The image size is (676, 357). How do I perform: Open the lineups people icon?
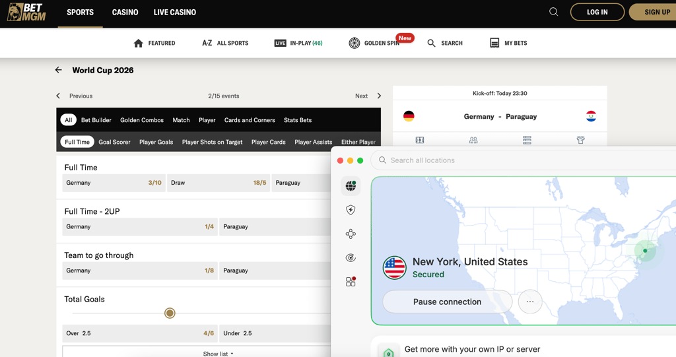tap(473, 140)
